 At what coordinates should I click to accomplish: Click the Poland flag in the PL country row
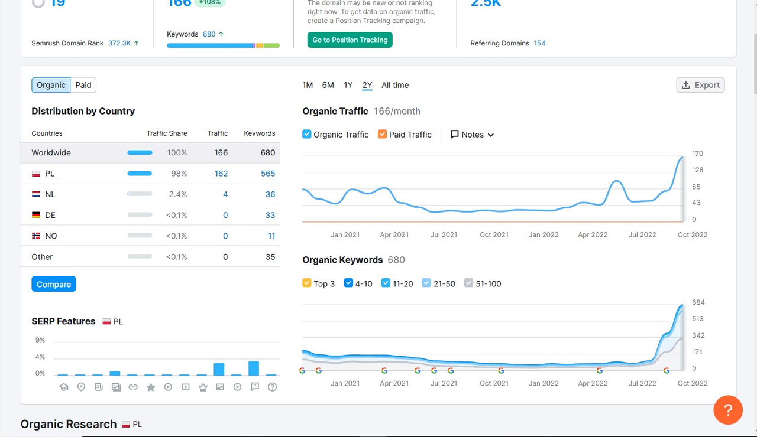click(x=36, y=174)
